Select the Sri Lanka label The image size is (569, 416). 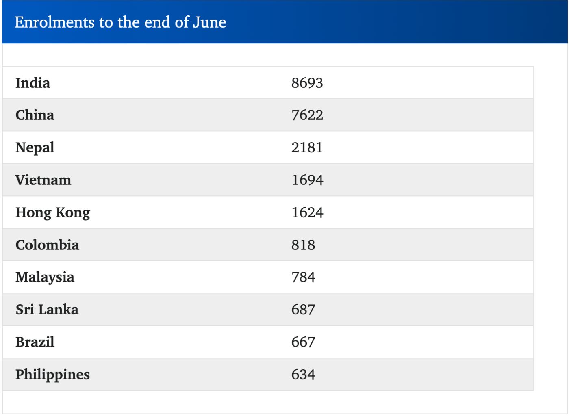click(x=47, y=310)
